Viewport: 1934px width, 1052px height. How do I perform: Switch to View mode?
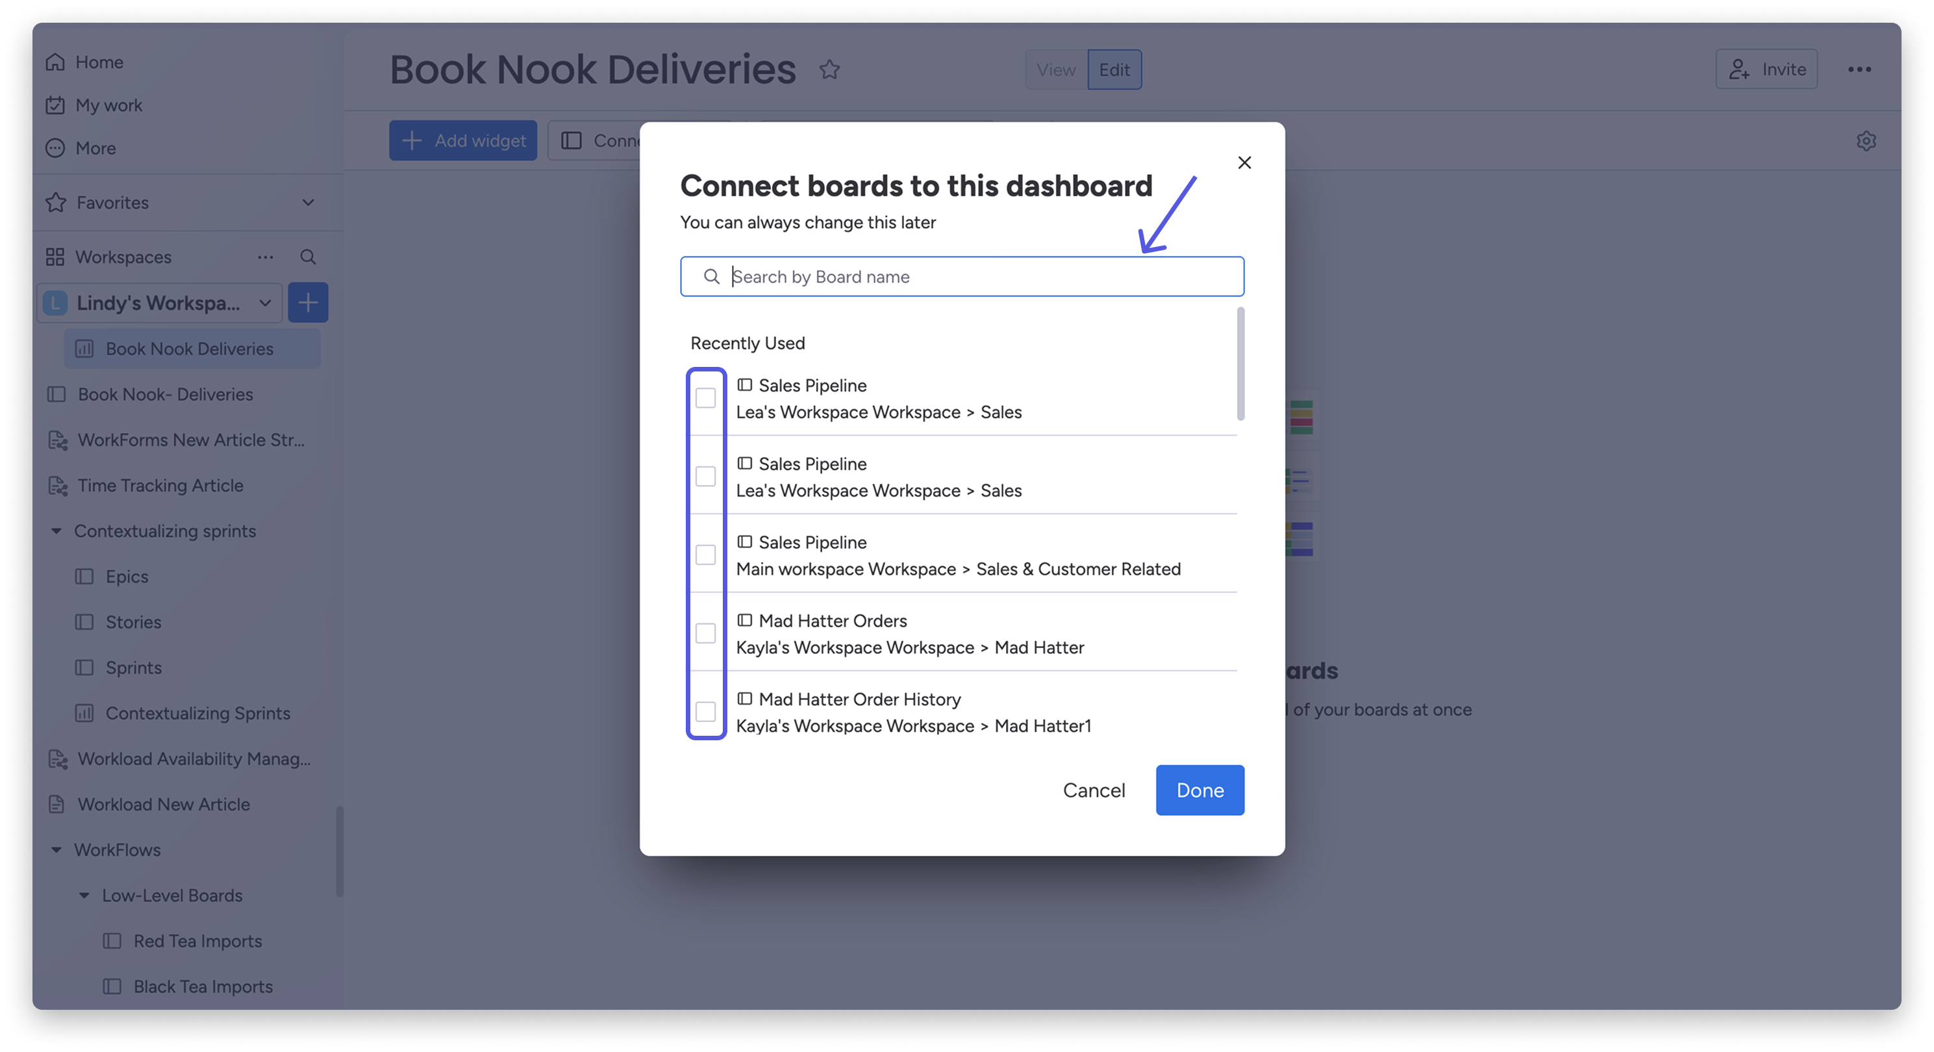1055,69
